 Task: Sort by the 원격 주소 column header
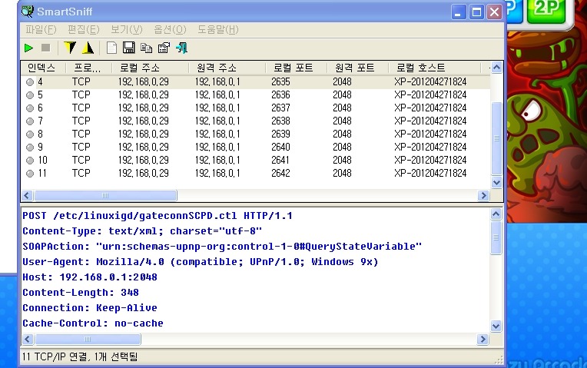click(x=216, y=68)
